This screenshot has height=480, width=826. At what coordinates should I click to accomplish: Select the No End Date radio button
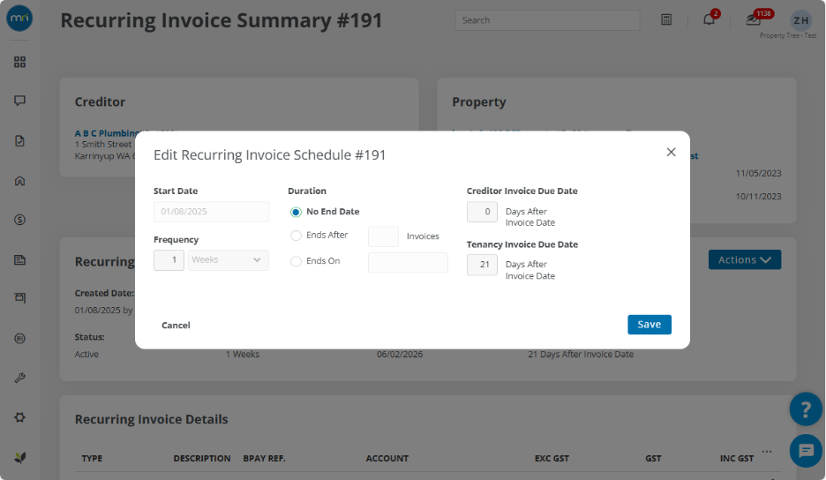click(296, 212)
